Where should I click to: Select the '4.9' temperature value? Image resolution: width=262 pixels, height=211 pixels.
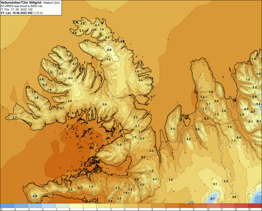point(137,179)
